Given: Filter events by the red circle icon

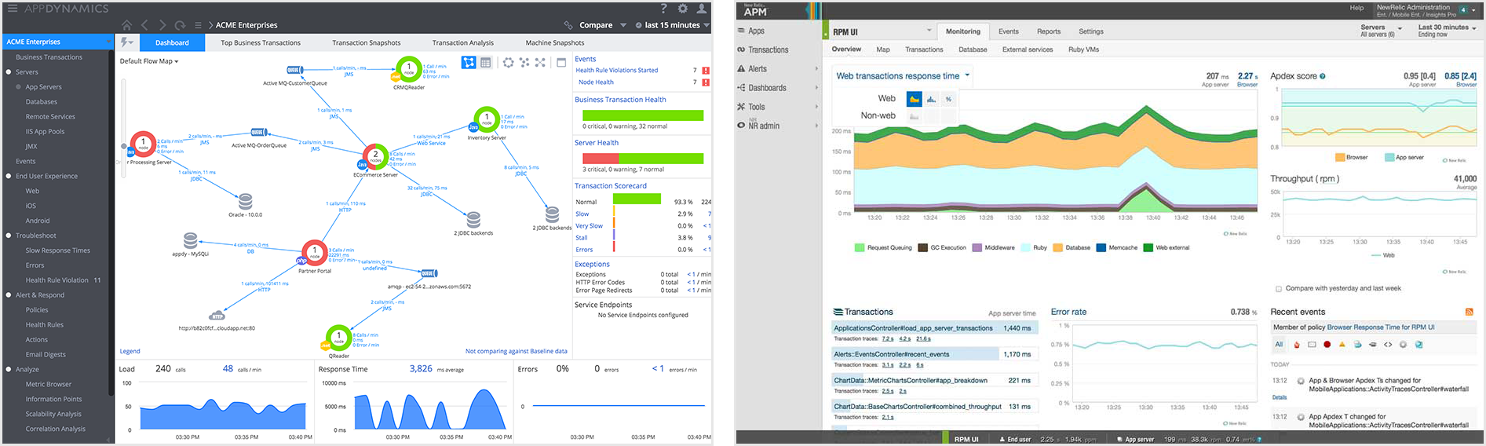Looking at the screenshot, I should [x=1327, y=345].
